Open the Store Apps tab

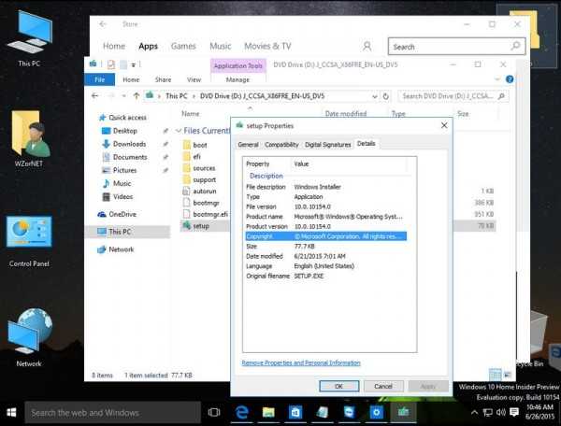(148, 46)
